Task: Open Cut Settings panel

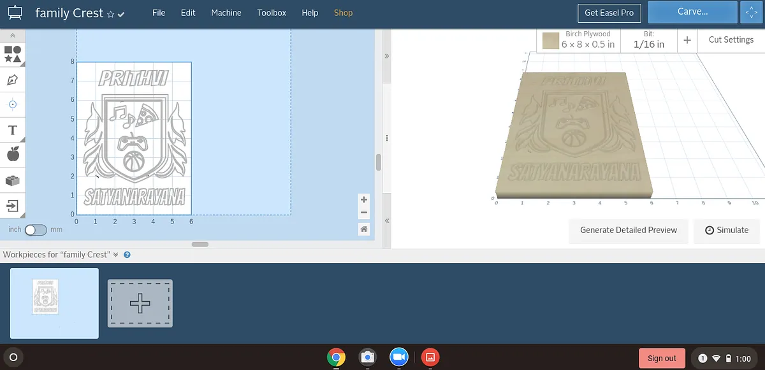Action: 731,39
